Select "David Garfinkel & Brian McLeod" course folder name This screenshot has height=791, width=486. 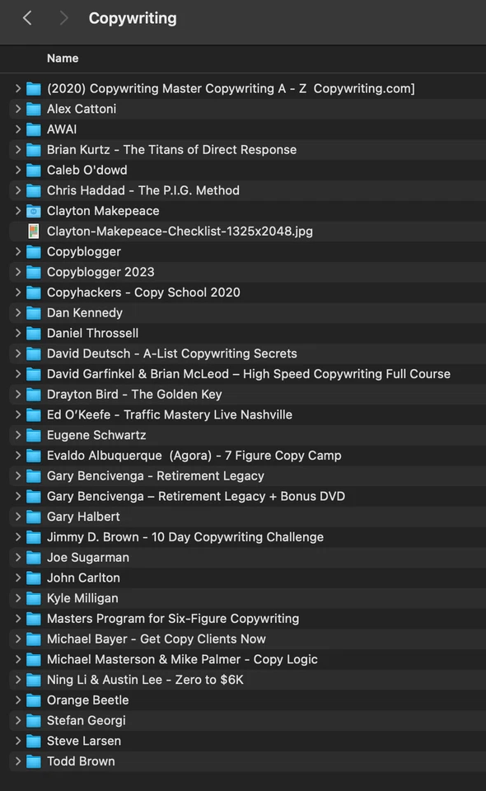point(249,374)
